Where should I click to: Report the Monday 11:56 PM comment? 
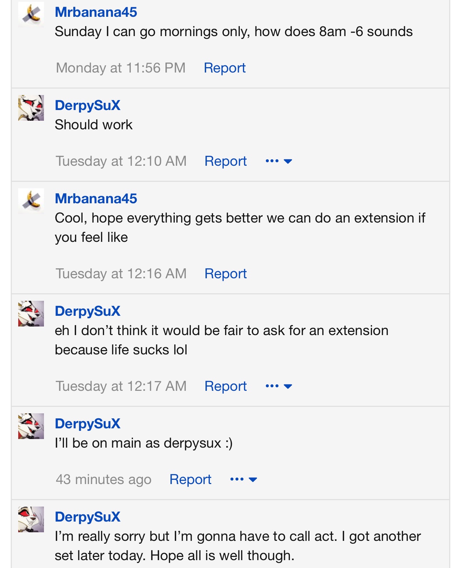225,68
